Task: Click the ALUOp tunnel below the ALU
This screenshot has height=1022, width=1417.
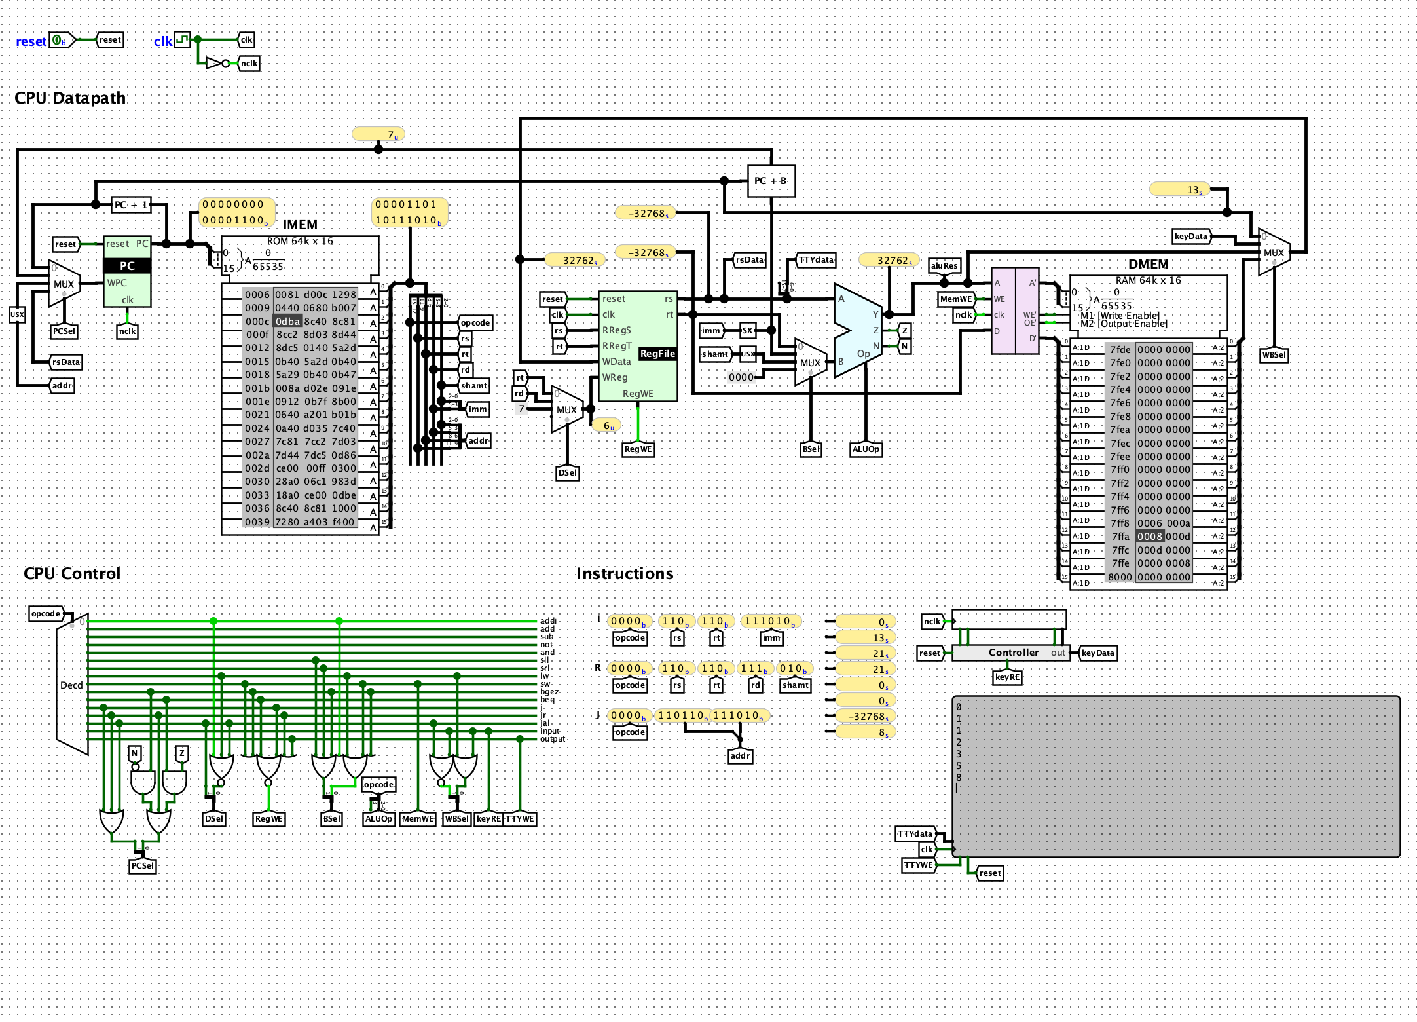Action: click(866, 449)
